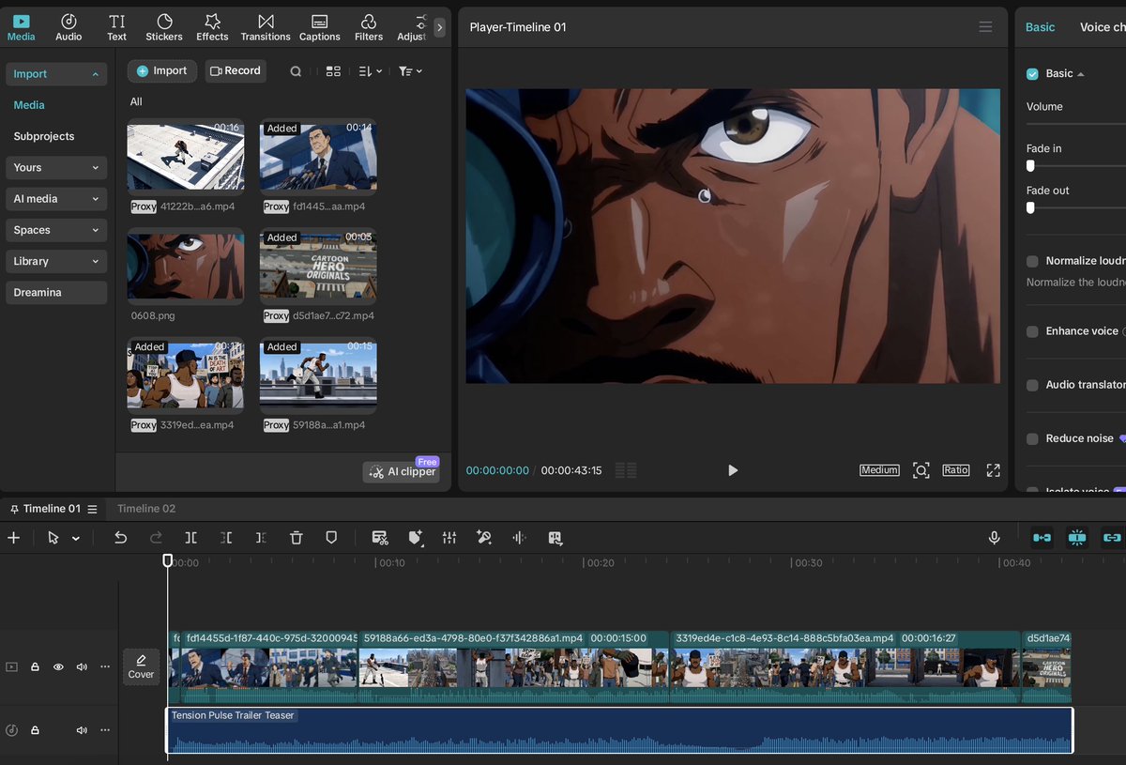Screen dimensions: 1126x765
Task: Open the Ratio aspect selector
Action: pos(956,470)
